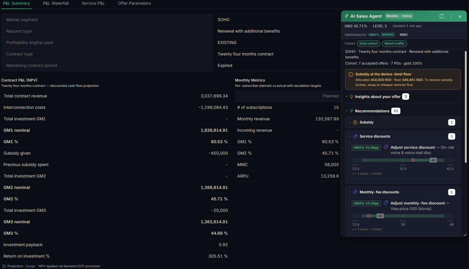Click the Planned column header
The image size is (469, 269).
(x=331, y=96)
